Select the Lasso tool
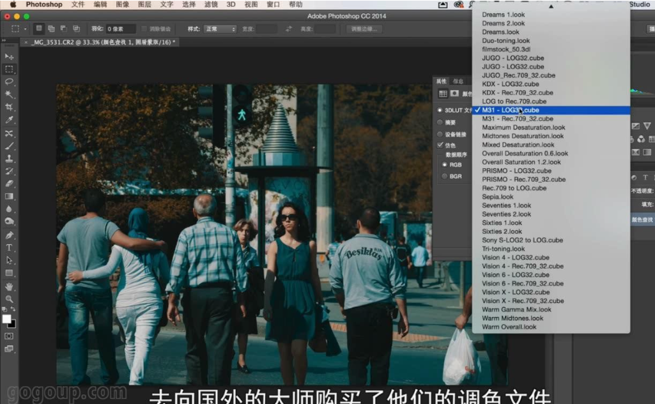 click(9, 82)
